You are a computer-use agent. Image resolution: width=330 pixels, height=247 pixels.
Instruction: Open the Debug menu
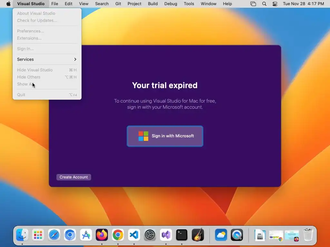click(171, 4)
